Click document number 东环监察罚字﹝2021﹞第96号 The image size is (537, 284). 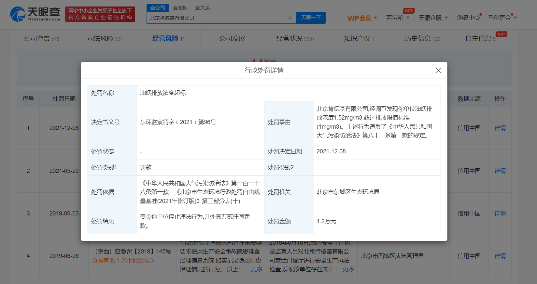[178, 122]
